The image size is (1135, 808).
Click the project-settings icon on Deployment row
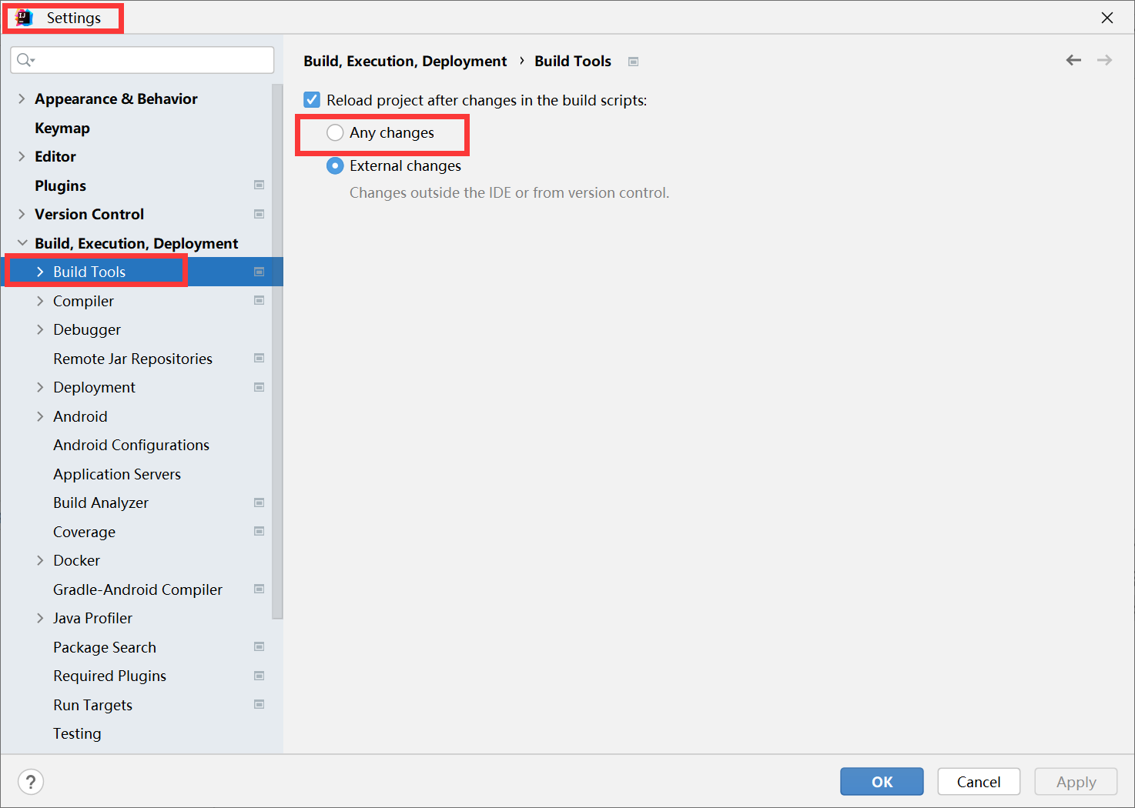[x=259, y=387]
